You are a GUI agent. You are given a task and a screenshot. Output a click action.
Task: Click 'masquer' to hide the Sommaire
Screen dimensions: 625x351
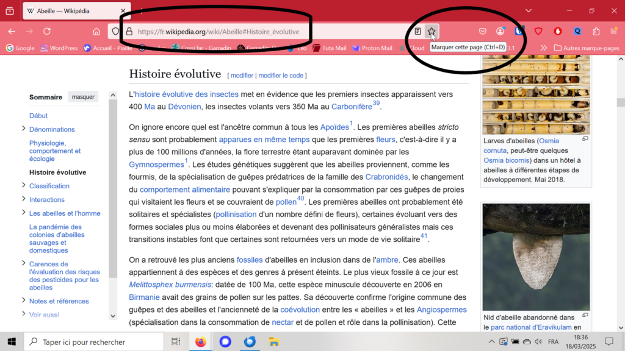tap(83, 97)
